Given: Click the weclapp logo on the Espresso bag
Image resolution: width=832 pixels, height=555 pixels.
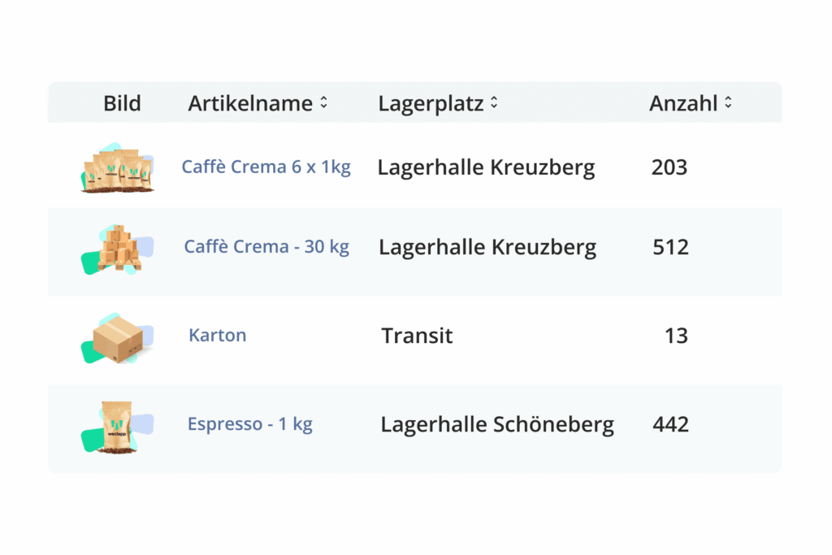Looking at the screenshot, I should pos(116,427).
